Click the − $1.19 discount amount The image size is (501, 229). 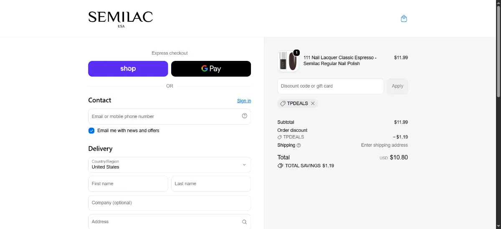[400, 137]
